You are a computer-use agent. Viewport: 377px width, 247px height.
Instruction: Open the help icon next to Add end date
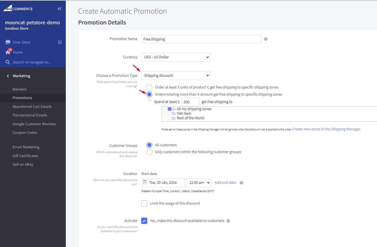[x=241, y=182]
